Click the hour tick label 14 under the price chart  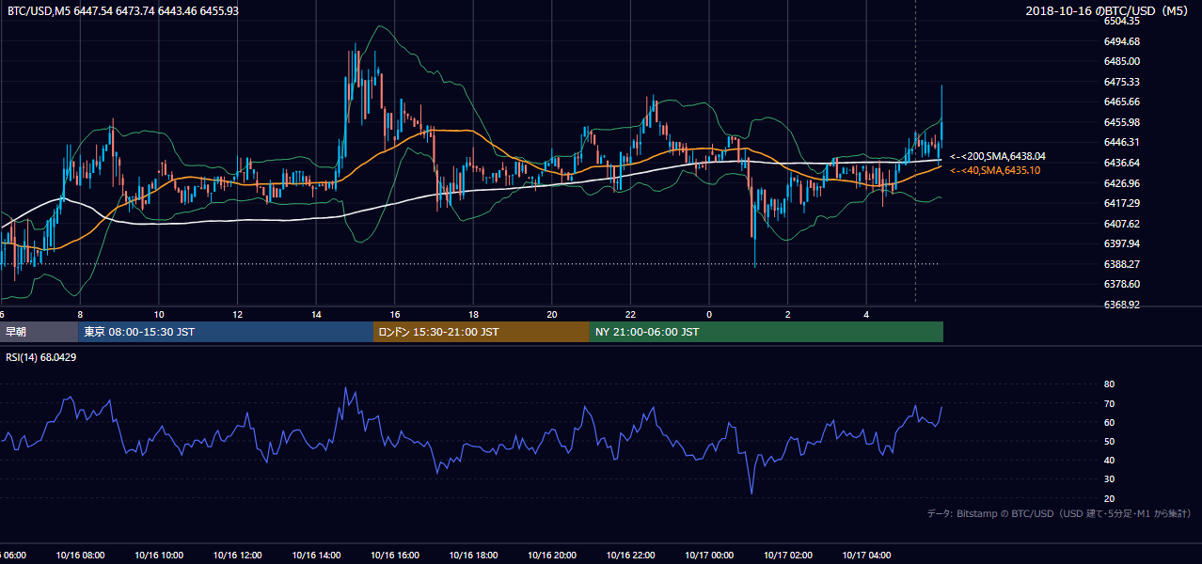[316, 314]
